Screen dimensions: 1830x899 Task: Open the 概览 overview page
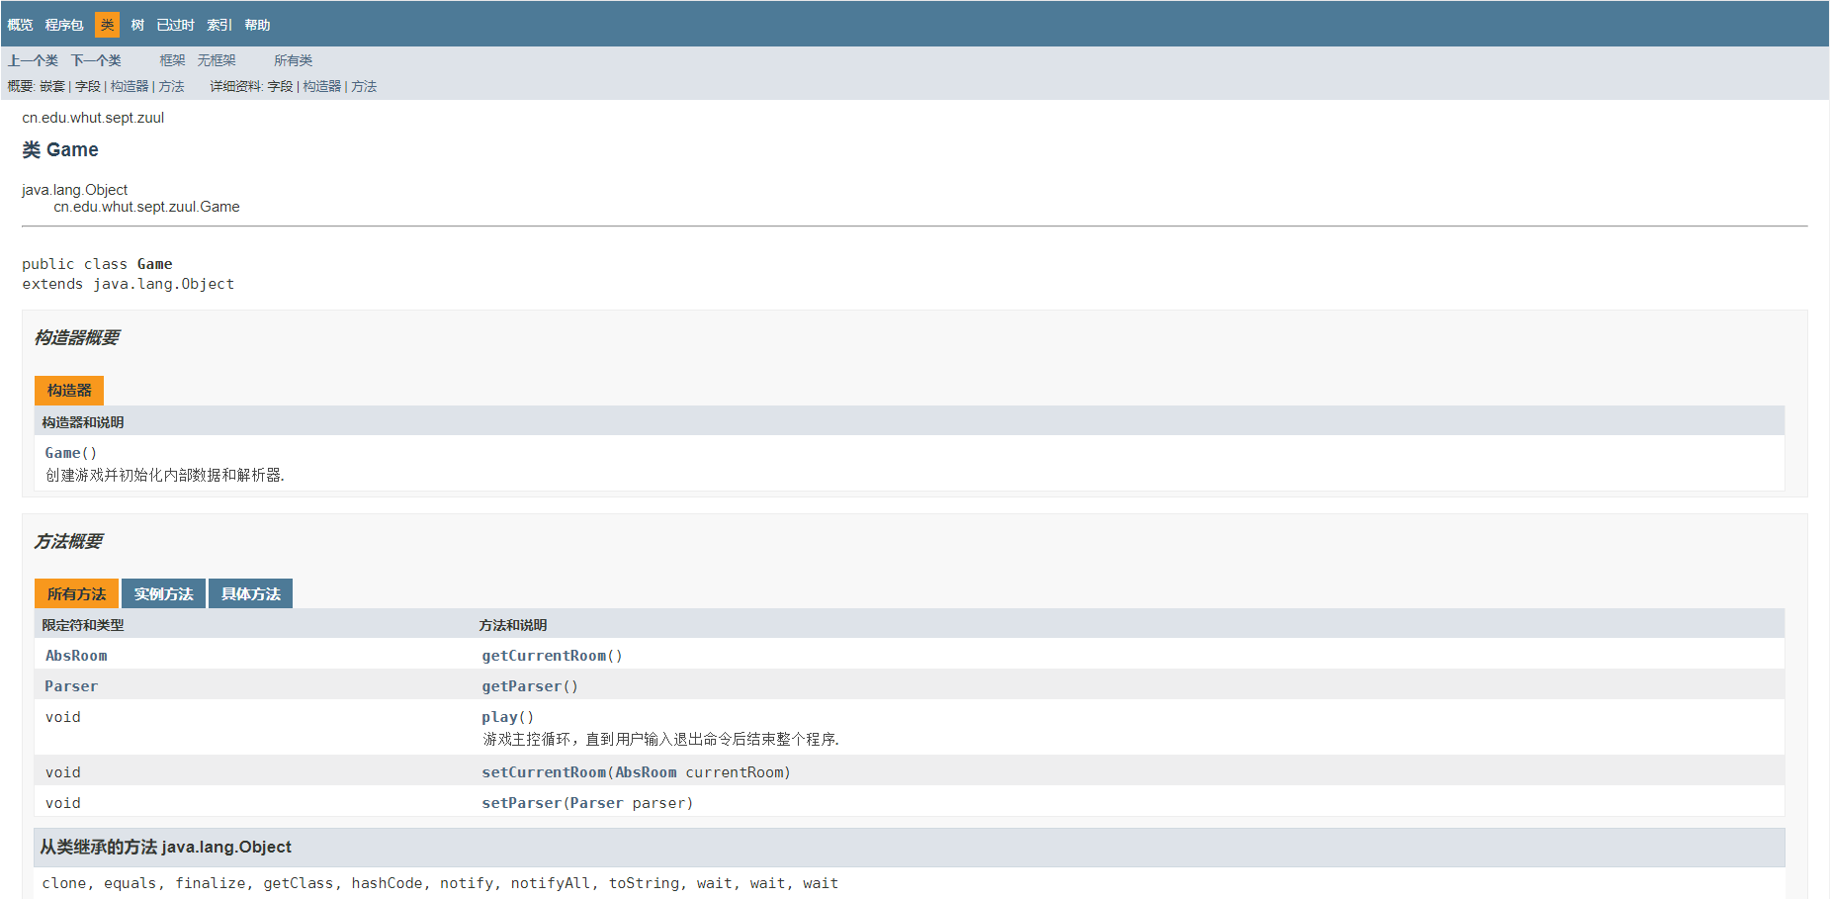pyautogui.click(x=20, y=25)
